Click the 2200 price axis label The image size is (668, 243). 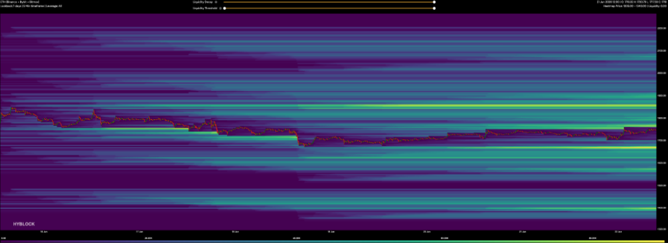tap(662, 28)
